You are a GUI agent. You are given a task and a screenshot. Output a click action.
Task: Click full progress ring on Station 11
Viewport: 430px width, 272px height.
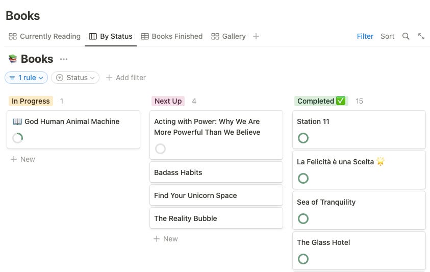[303, 138]
